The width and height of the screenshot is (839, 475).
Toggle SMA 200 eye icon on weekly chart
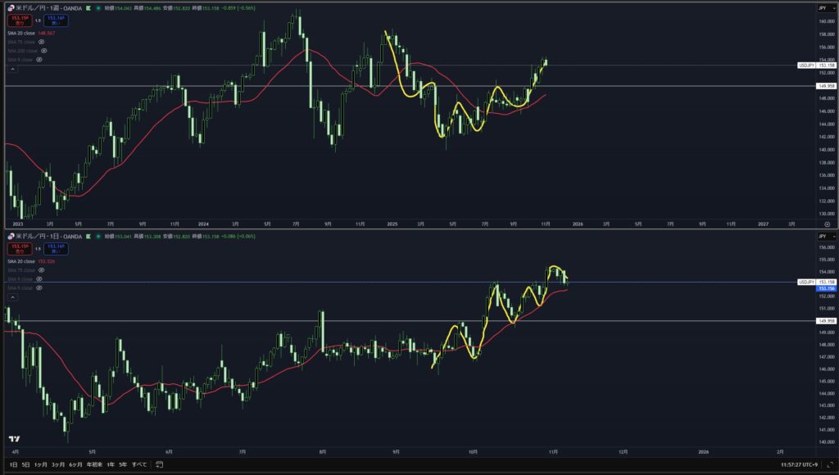[x=44, y=50]
